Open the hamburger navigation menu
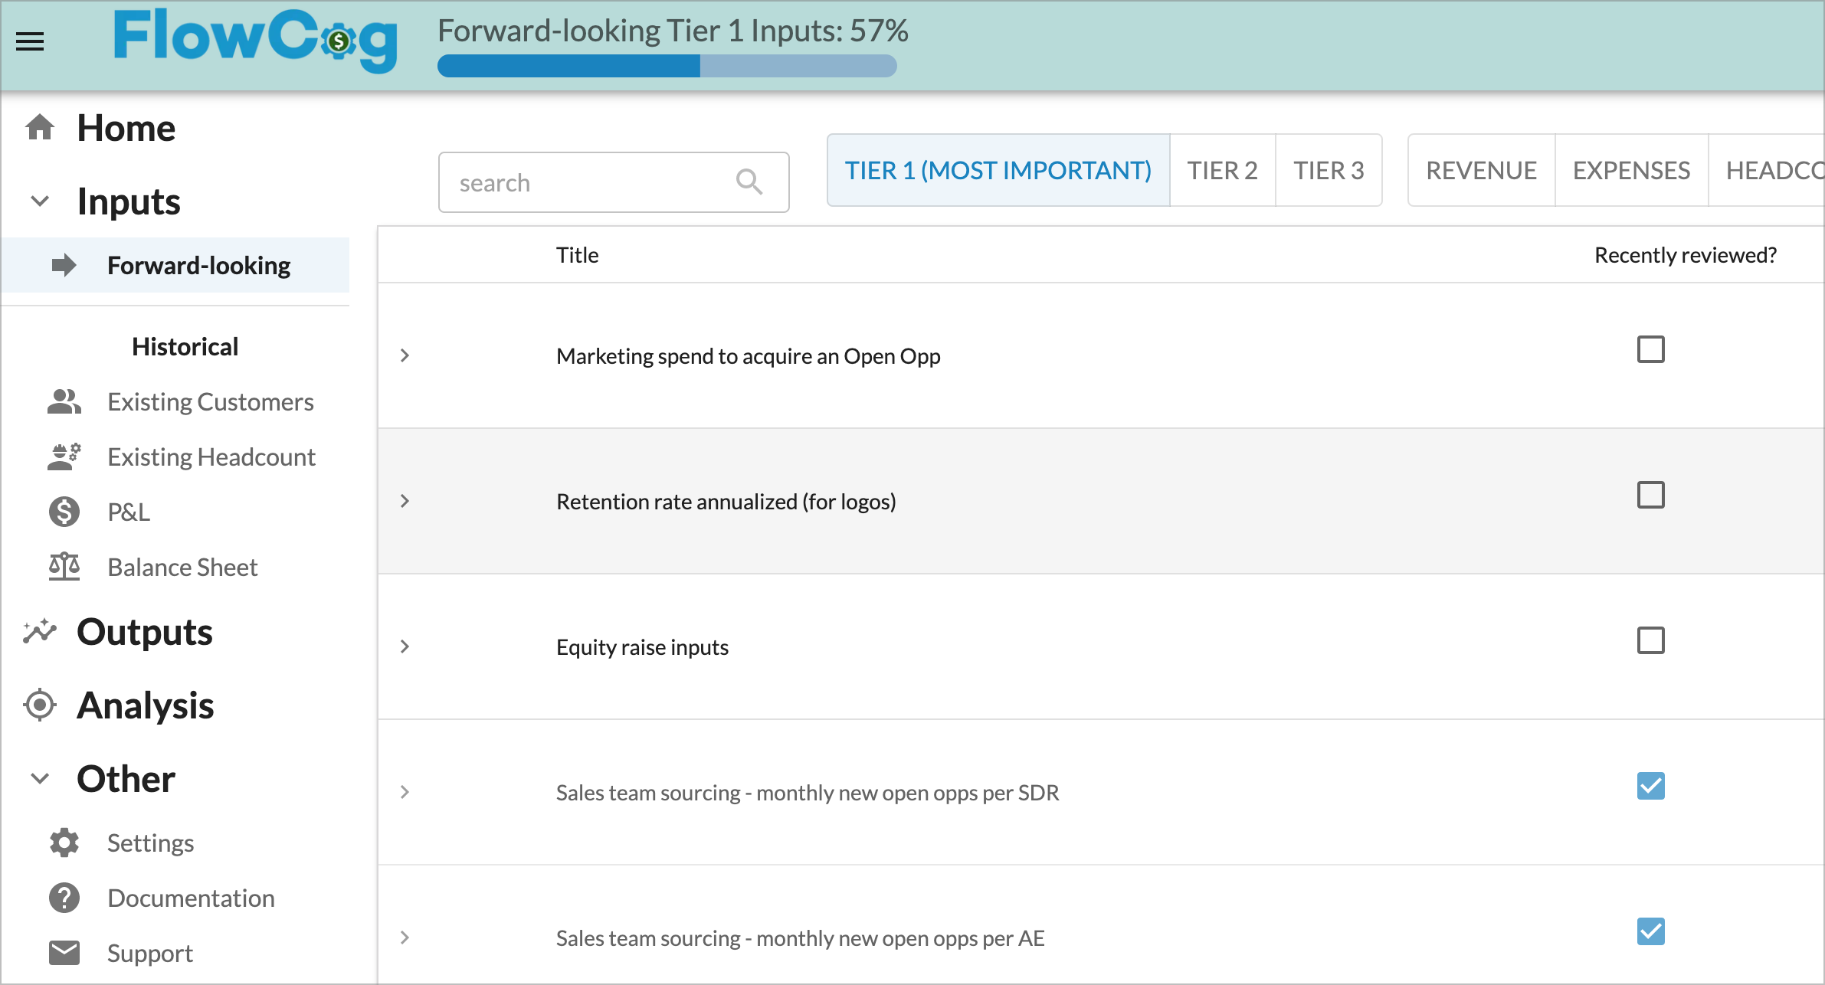This screenshot has width=1825, height=985. click(x=30, y=41)
